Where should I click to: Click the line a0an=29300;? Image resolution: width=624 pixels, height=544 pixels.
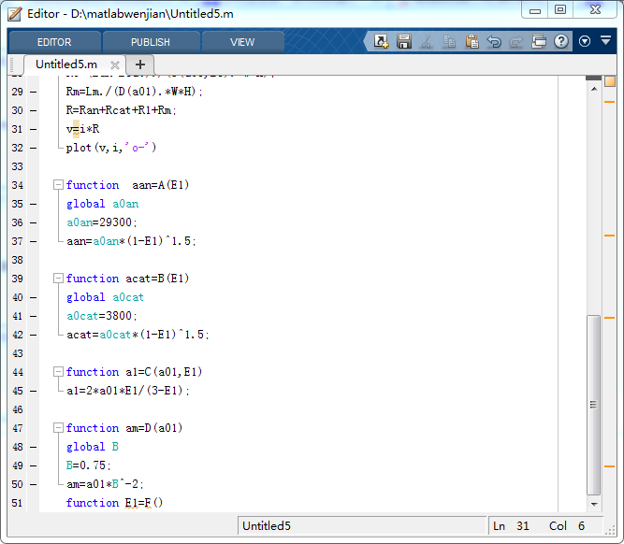(x=102, y=222)
